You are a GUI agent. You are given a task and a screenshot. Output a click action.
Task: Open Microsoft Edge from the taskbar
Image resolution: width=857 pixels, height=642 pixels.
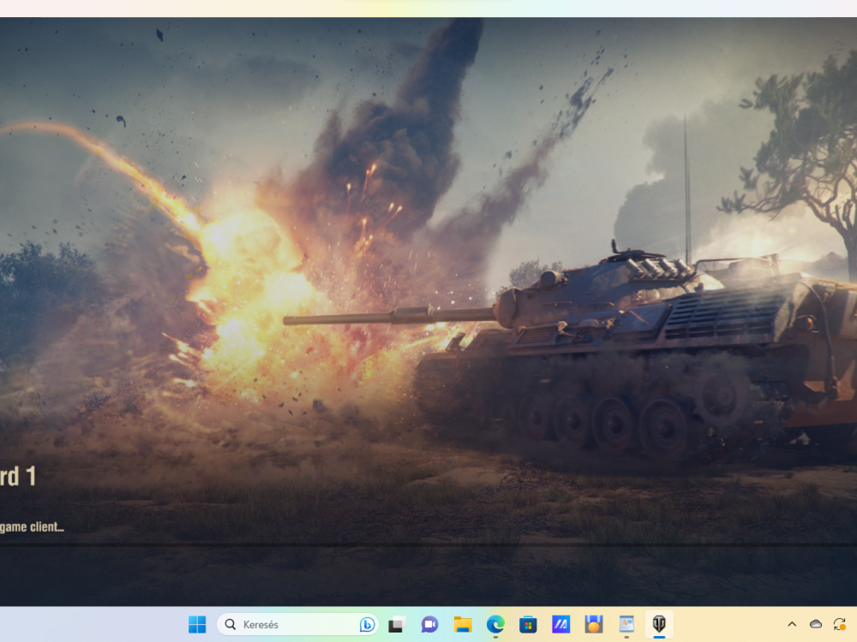pos(495,624)
